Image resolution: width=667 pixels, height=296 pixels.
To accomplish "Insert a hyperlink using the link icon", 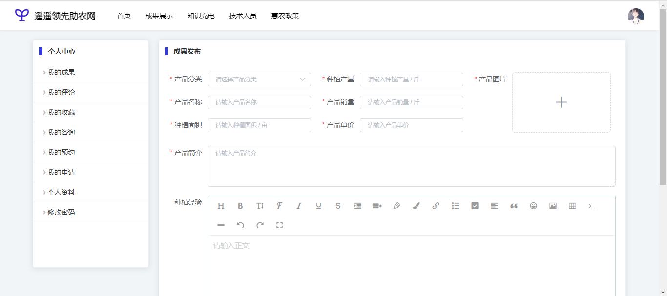I will tap(436, 206).
